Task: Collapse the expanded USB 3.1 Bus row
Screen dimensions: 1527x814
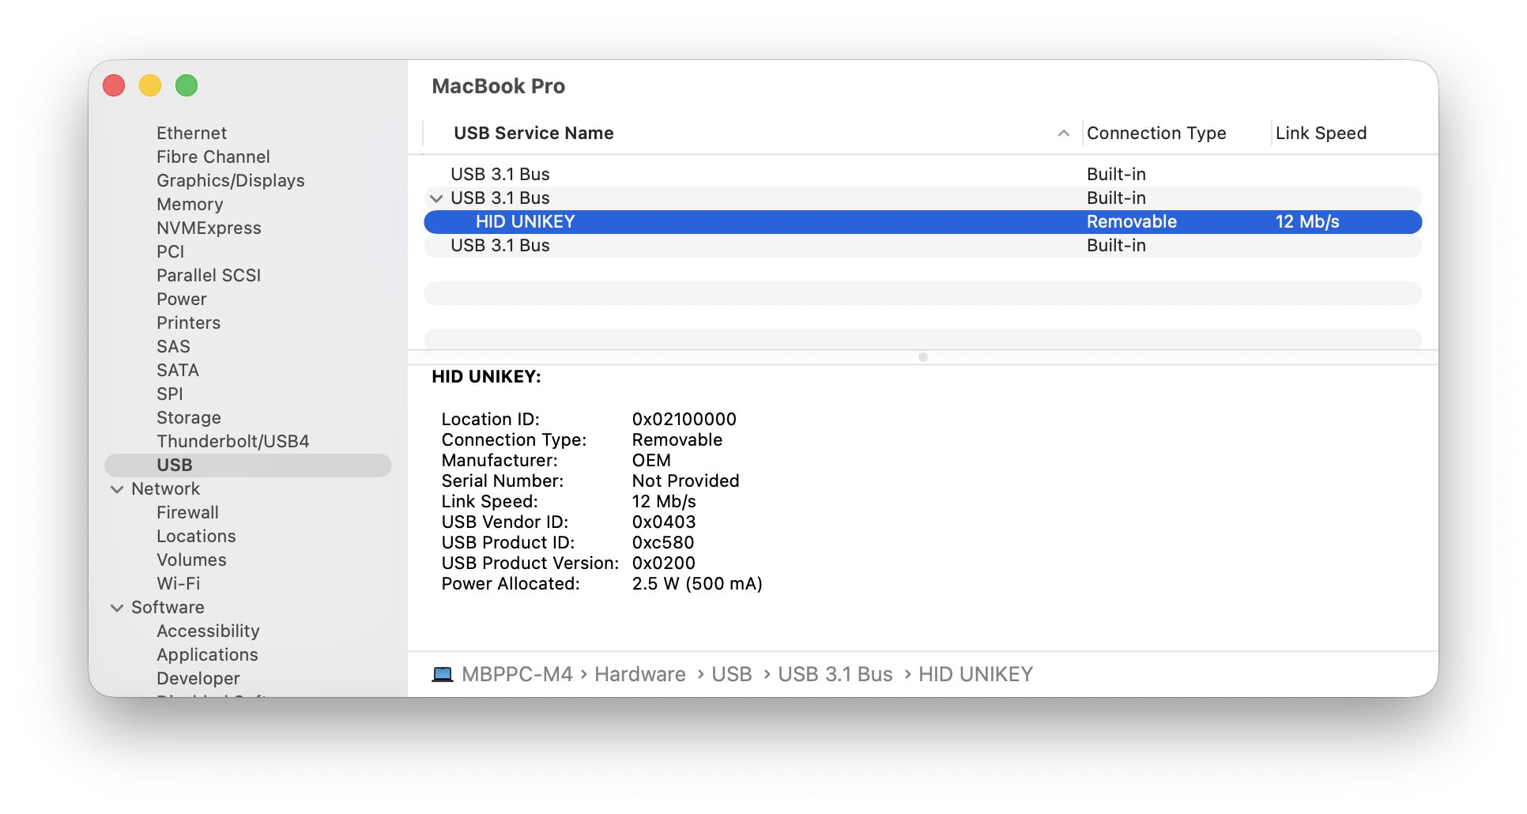Action: 436,198
